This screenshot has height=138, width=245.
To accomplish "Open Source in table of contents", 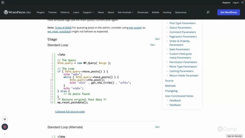I will coord(169,81).
